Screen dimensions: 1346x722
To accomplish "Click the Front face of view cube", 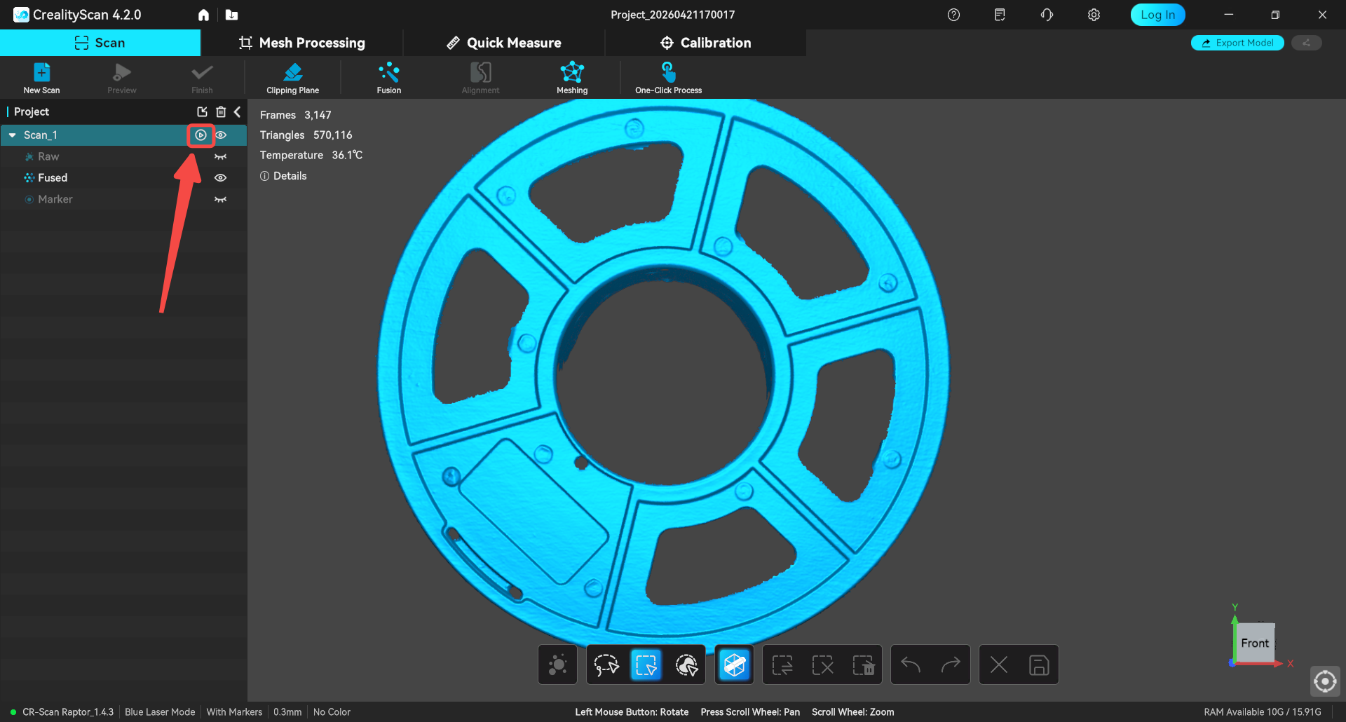I will [x=1254, y=643].
